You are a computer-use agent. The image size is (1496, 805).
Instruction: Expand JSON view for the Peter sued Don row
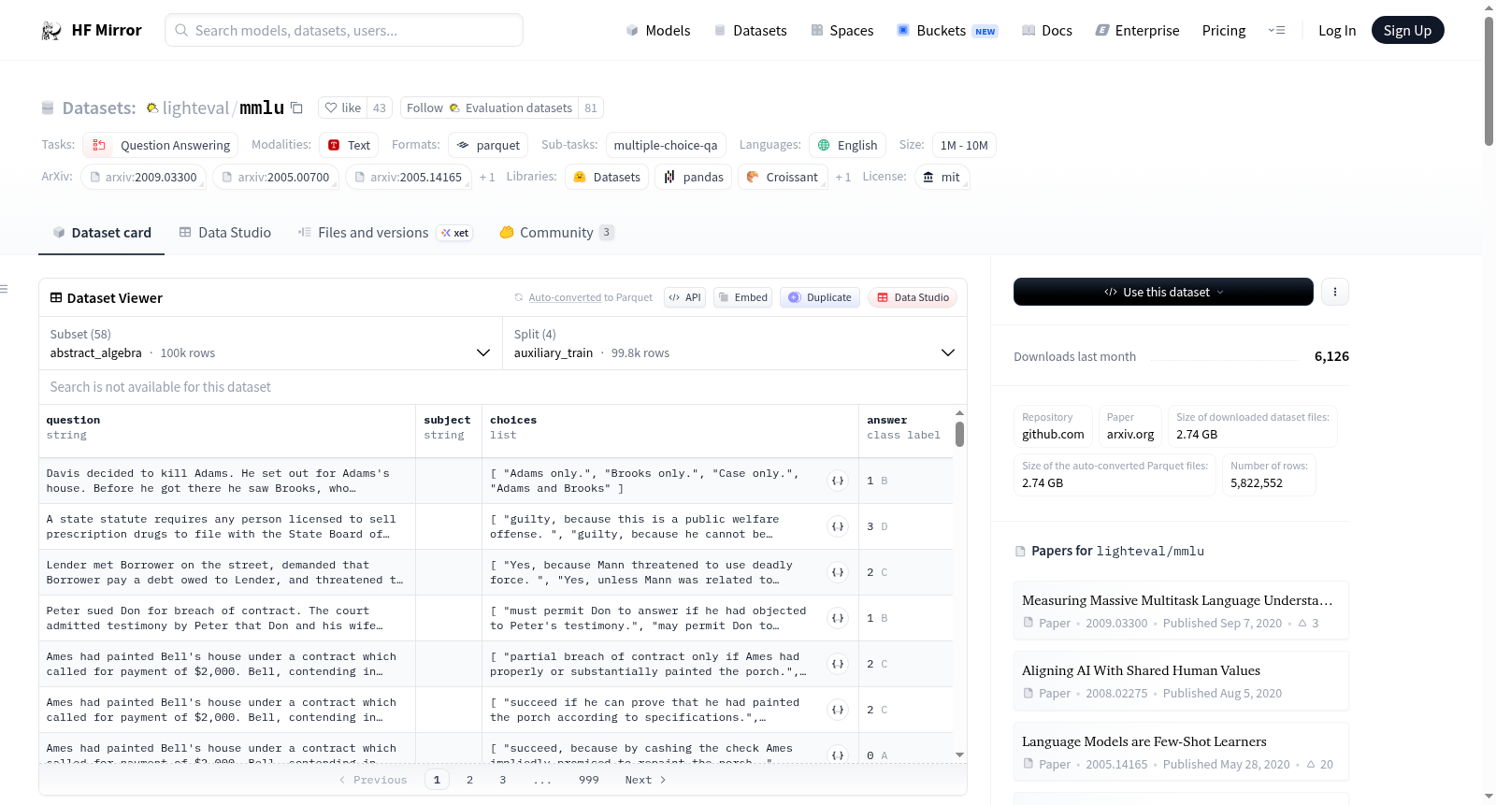click(838, 618)
